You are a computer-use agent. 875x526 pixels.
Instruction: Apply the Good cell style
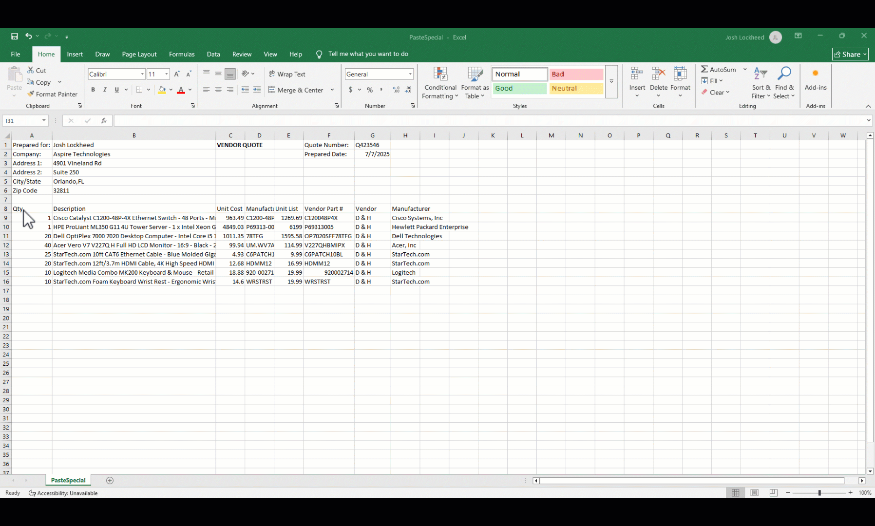(519, 88)
